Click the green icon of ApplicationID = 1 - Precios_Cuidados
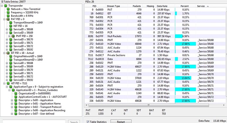 [x=13, y=90]
